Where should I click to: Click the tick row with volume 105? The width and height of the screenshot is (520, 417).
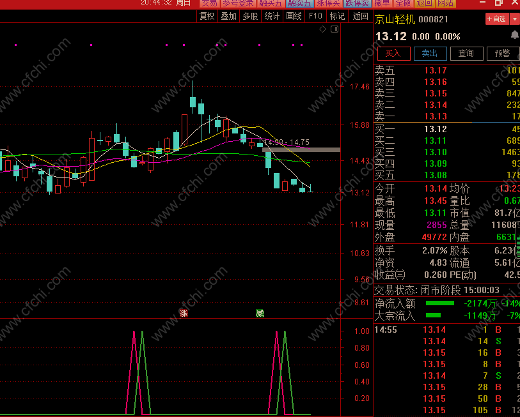[x=446, y=411]
